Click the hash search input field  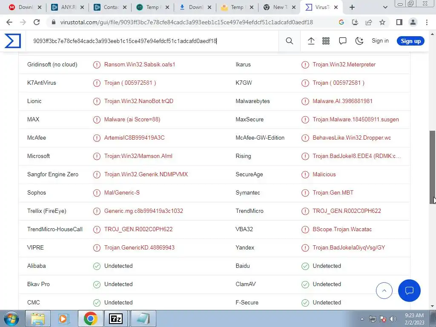tap(152, 41)
